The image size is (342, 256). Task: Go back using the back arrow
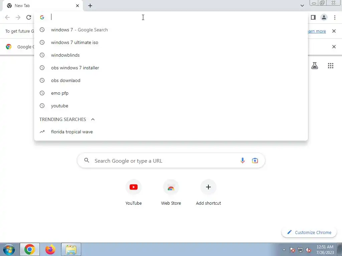[x=7, y=17]
